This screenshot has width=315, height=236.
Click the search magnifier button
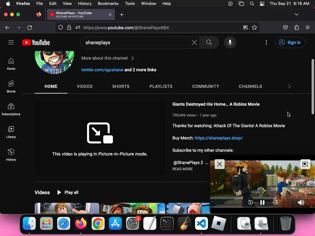pyautogui.click(x=209, y=42)
